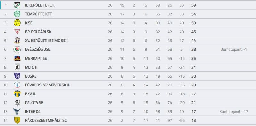The image size is (256, 126).
Task: Open the XV. Kerületi Issimo SE II team link
Action: click(46, 41)
